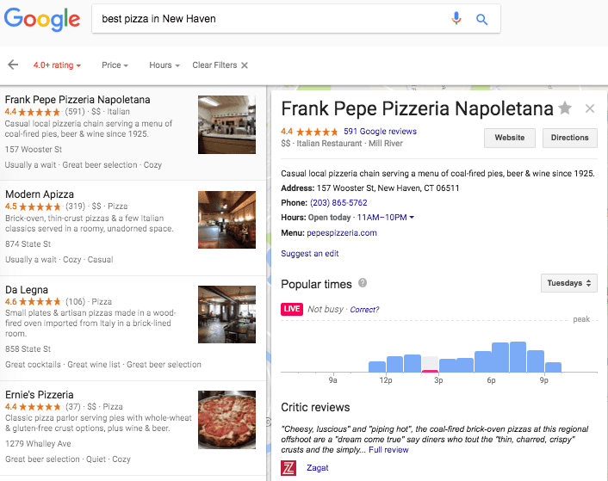Image resolution: width=608 pixels, height=481 pixels.
Task: Open the Hours filter dropdown
Action: [164, 65]
